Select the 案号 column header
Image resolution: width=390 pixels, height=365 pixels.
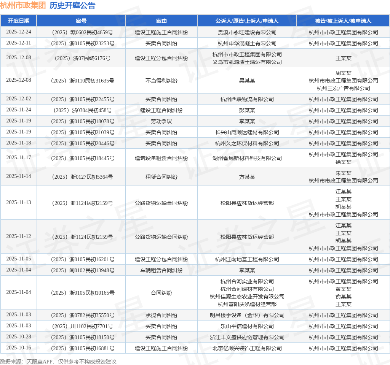[x=81, y=21]
